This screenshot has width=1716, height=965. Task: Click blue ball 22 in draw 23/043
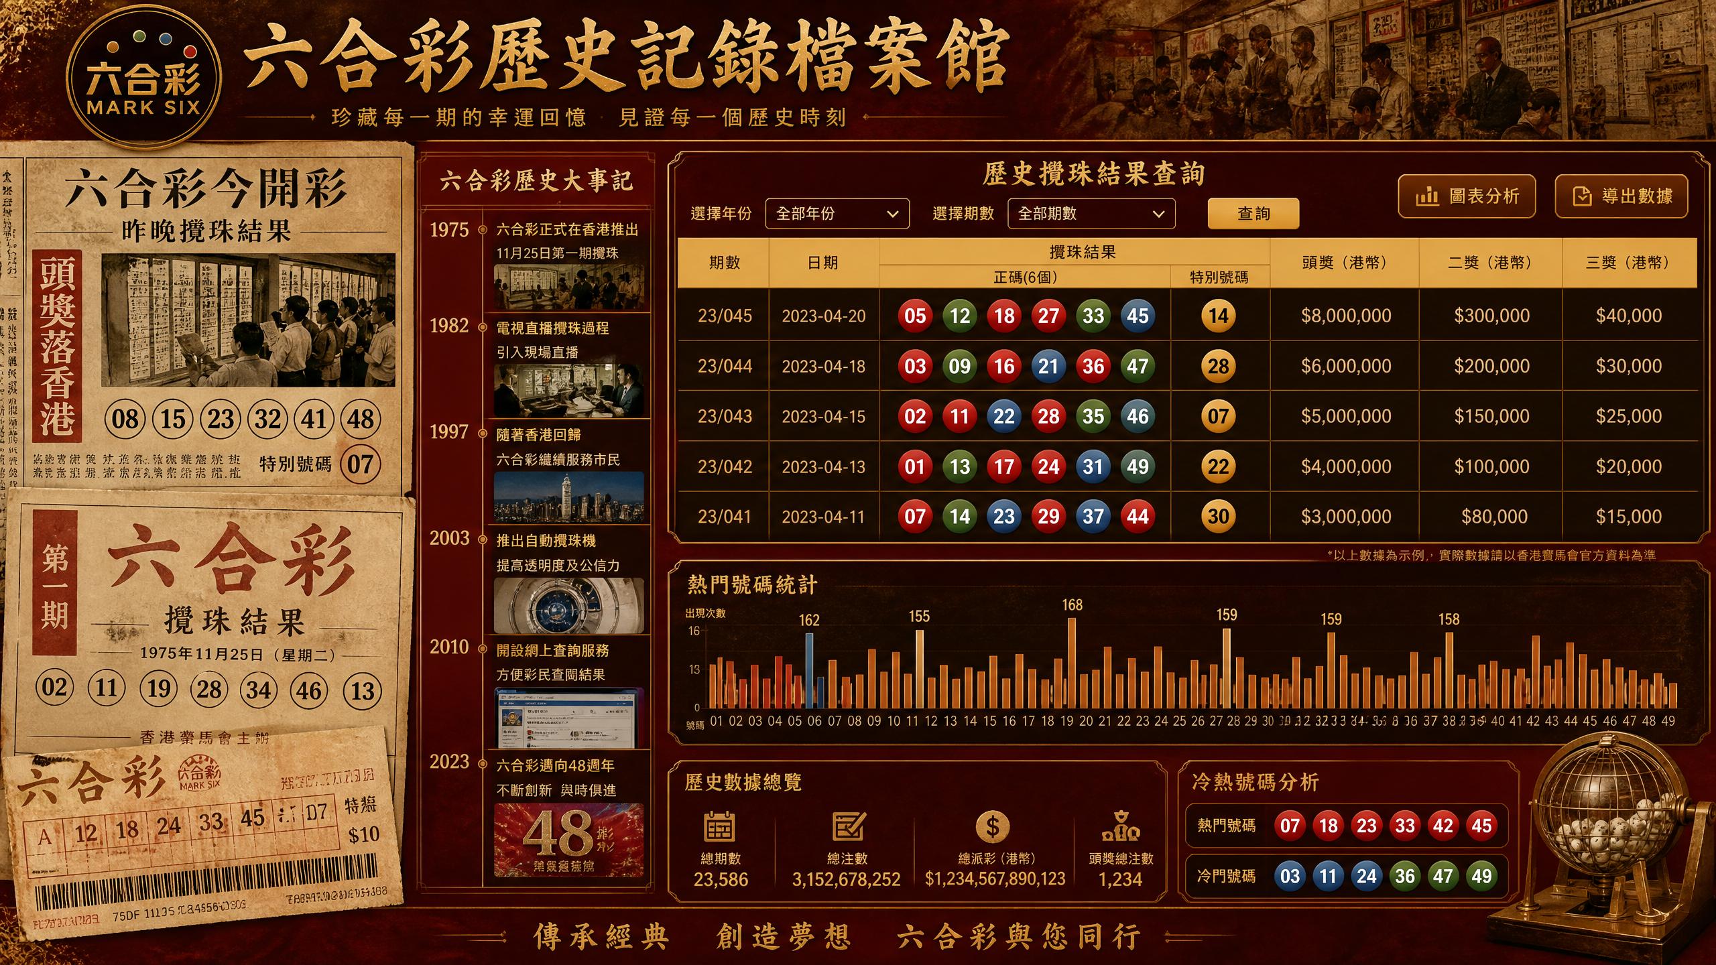coord(1004,416)
